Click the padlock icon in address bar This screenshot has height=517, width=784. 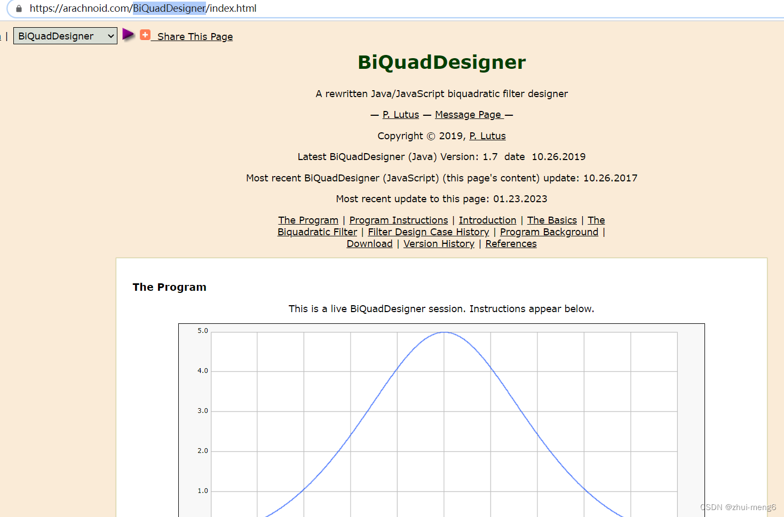[x=19, y=9]
